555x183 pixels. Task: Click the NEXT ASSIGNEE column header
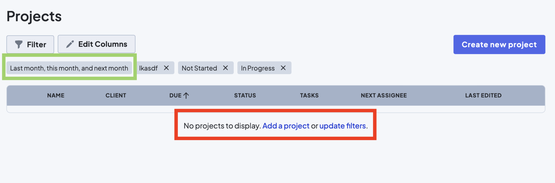[x=383, y=95]
